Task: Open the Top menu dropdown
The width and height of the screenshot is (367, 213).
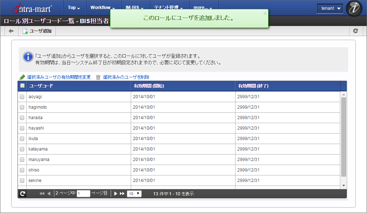Action: click(74, 8)
